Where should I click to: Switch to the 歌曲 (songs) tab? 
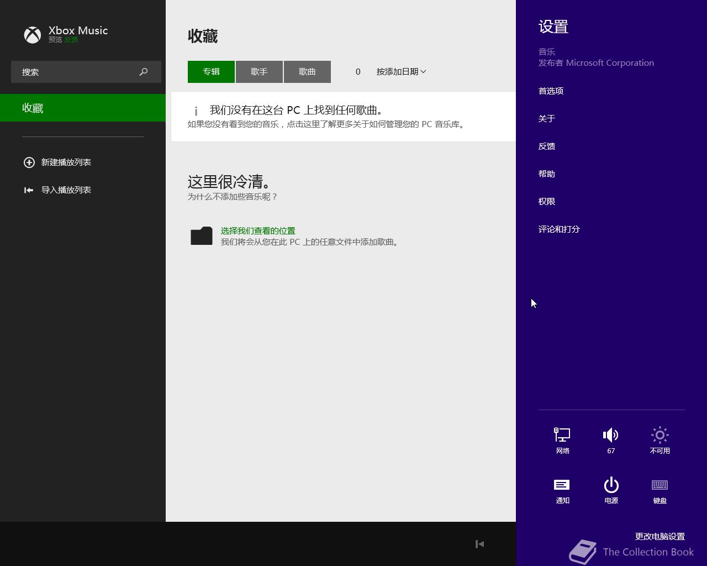[x=307, y=72]
